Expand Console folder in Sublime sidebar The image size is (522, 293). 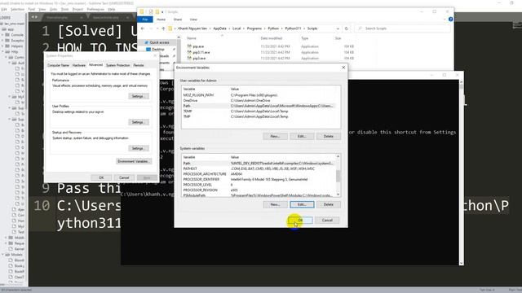(x=3, y=35)
